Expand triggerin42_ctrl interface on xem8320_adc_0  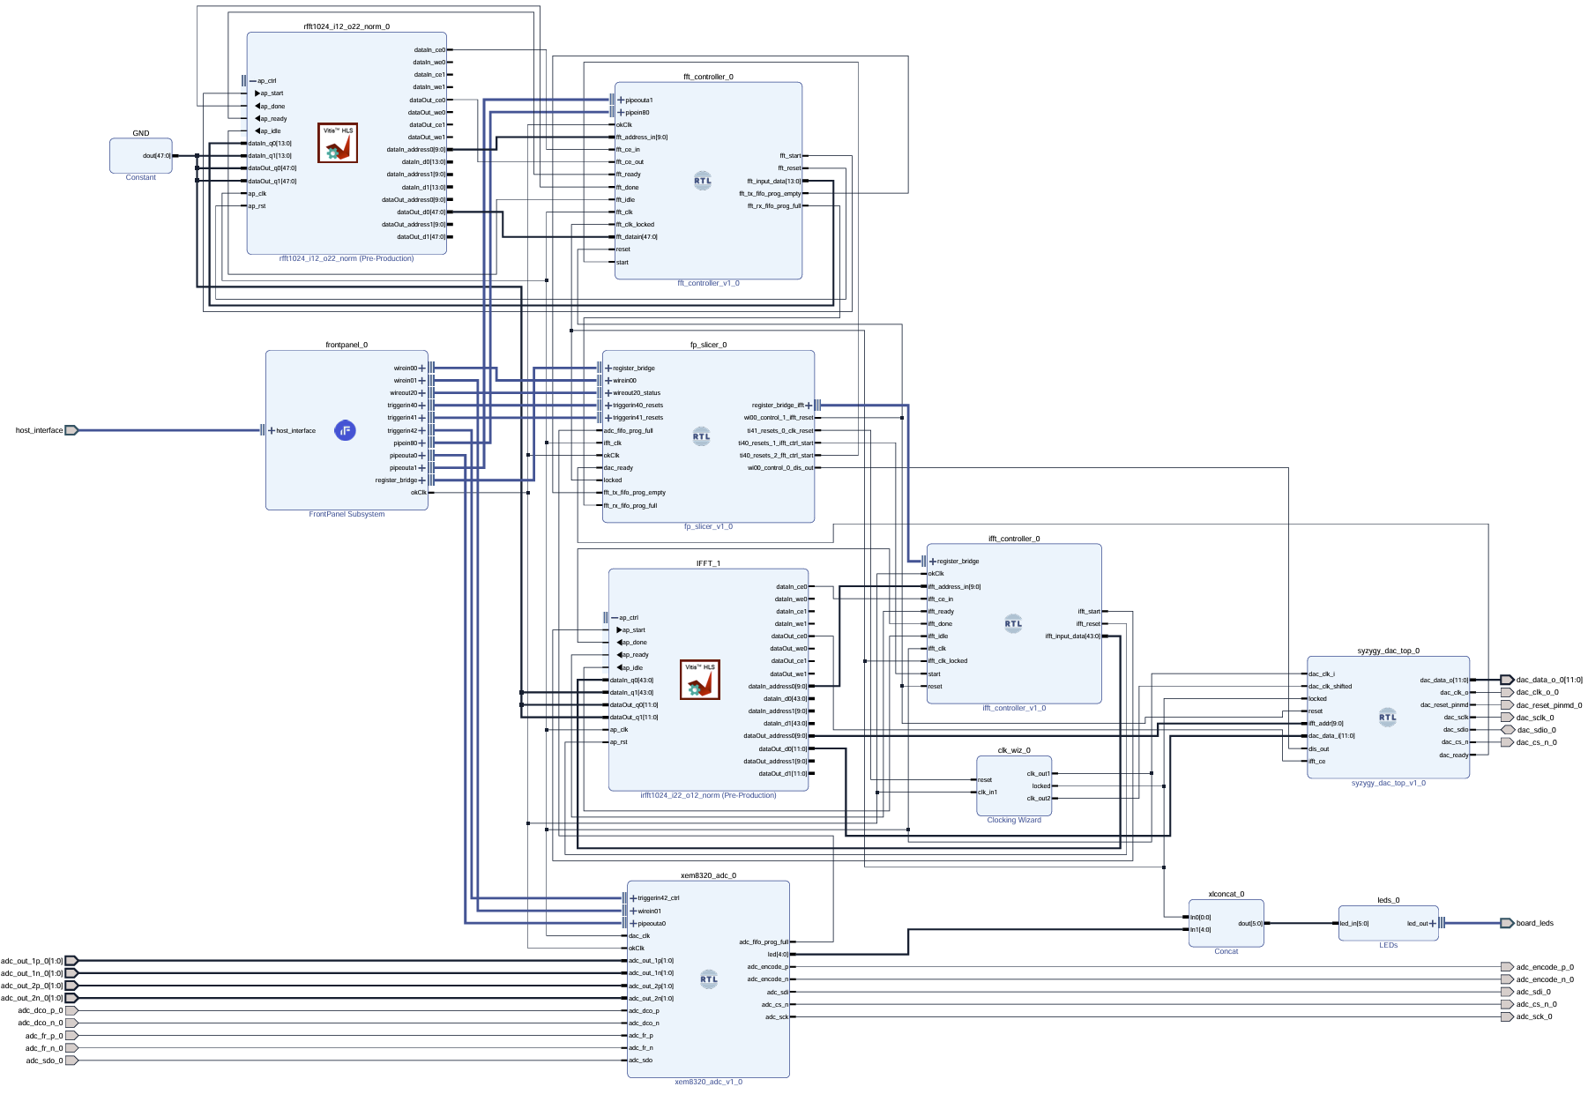pyautogui.click(x=633, y=898)
